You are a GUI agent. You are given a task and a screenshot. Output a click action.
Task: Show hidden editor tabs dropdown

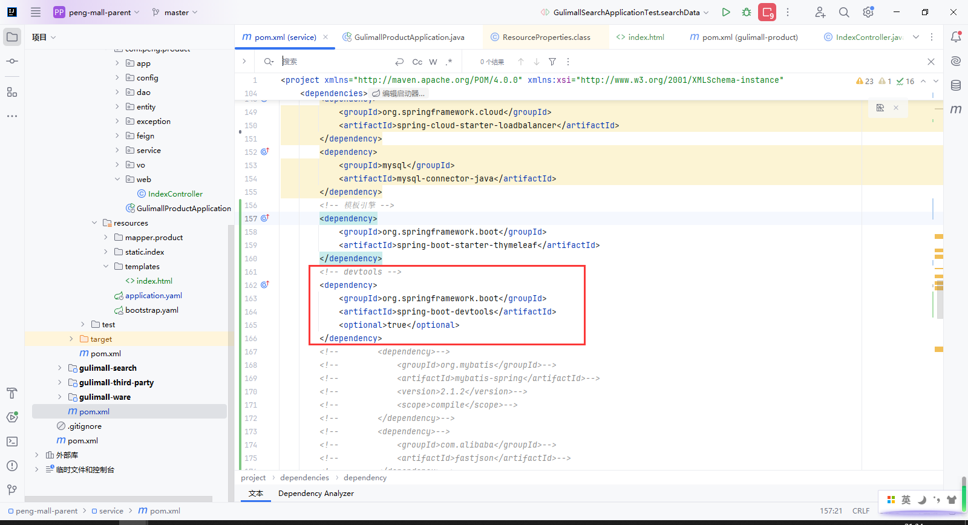pyautogui.click(x=916, y=37)
